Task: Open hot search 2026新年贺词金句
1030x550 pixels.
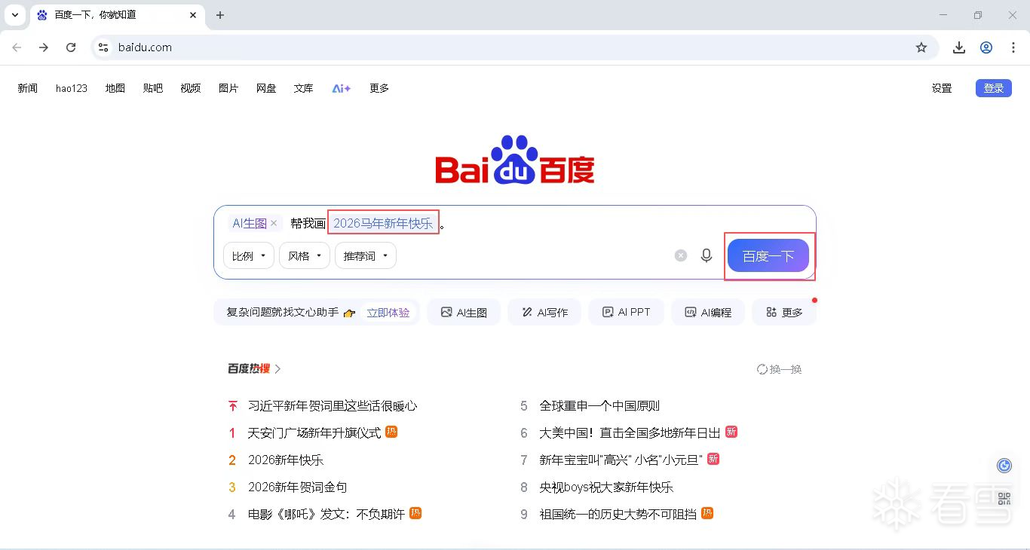Action: [x=298, y=487]
